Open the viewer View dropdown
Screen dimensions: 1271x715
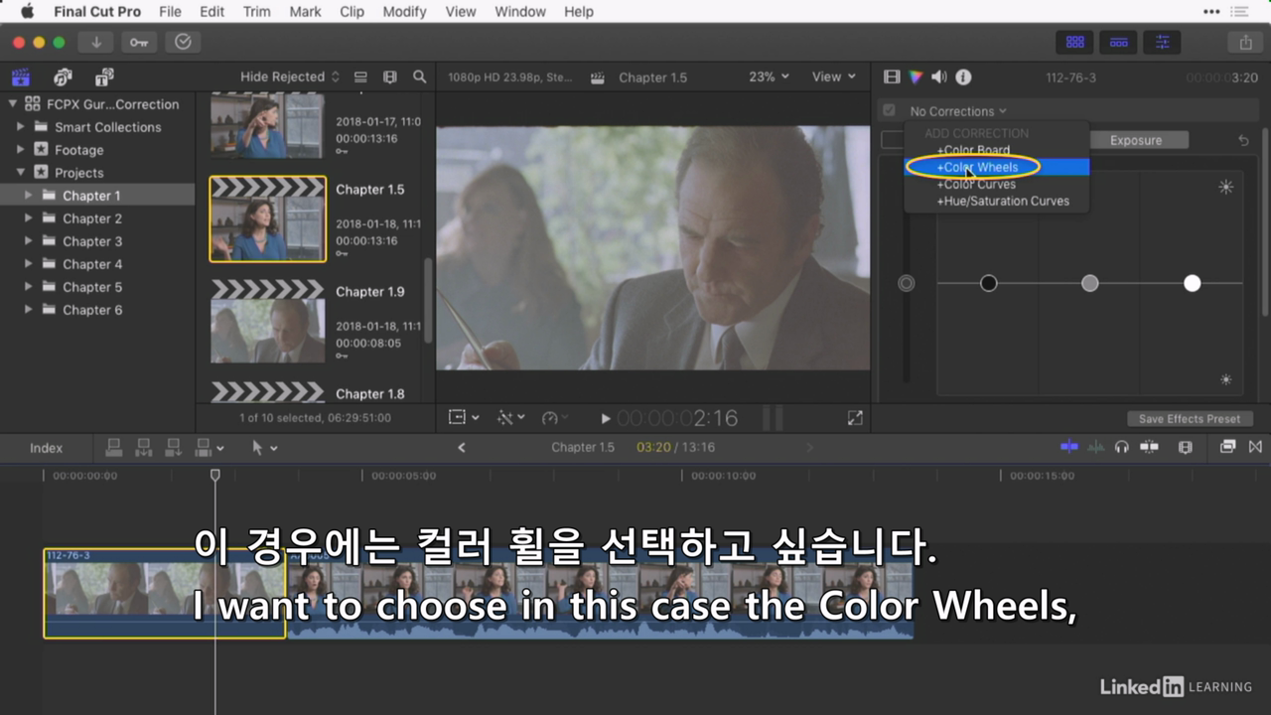pyautogui.click(x=833, y=76)
